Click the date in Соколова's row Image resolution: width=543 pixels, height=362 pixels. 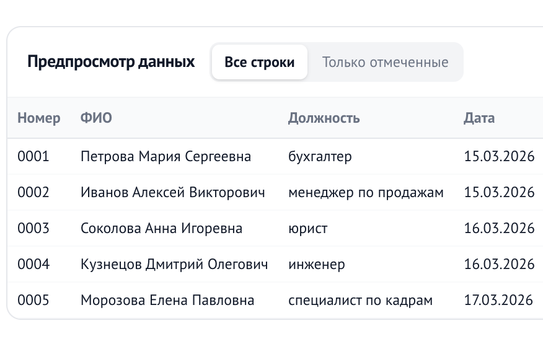499,228
